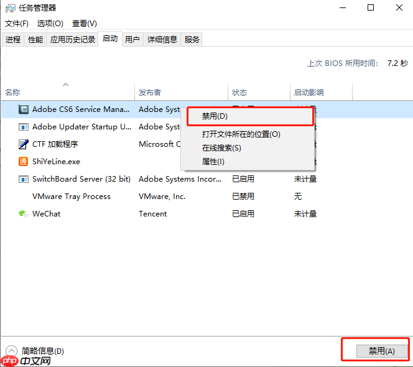Click the sort arrow above the 名称 column
413x367 pixels.
(x=65, y=85)
